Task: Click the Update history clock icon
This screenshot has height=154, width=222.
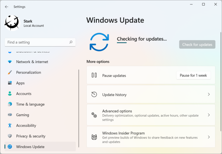Action: tap(94, 94)
